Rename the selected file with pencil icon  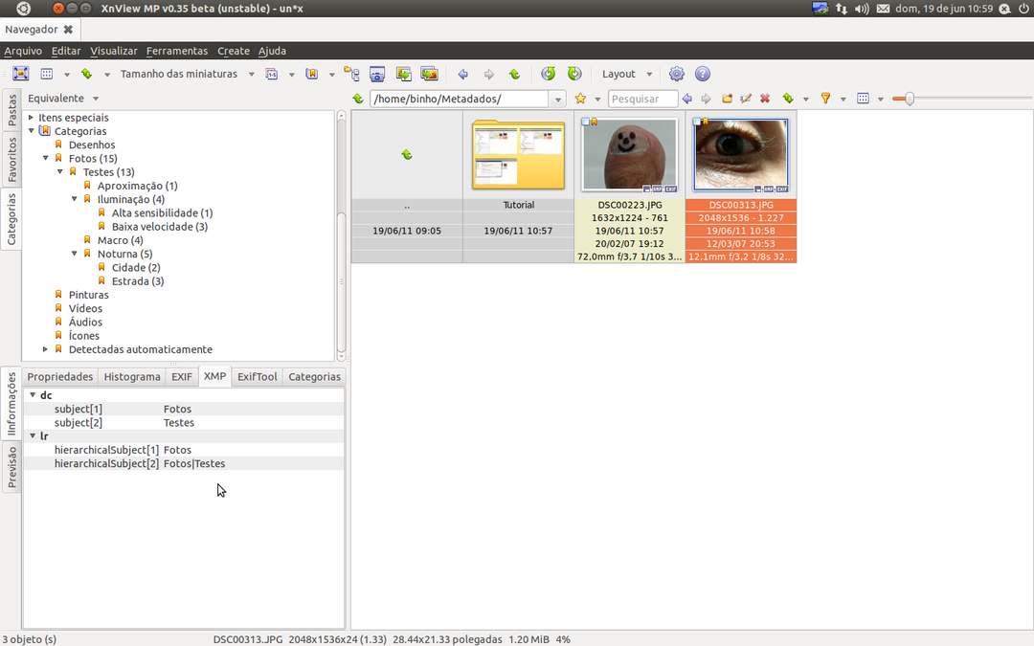pos(746,99)
